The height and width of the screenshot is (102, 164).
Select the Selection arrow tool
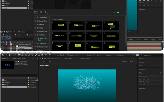pyautogui.click(x=6, y=55)
